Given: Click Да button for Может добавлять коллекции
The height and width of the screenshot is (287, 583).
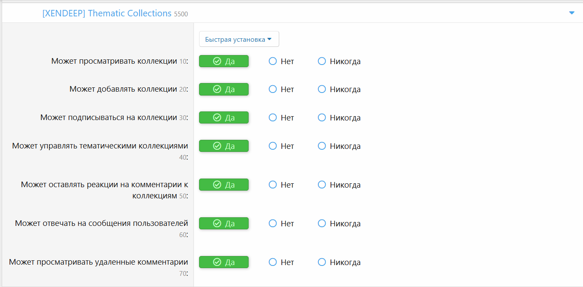Looking at the screenshot, I should pyautogui.click(x=224, y=89).
